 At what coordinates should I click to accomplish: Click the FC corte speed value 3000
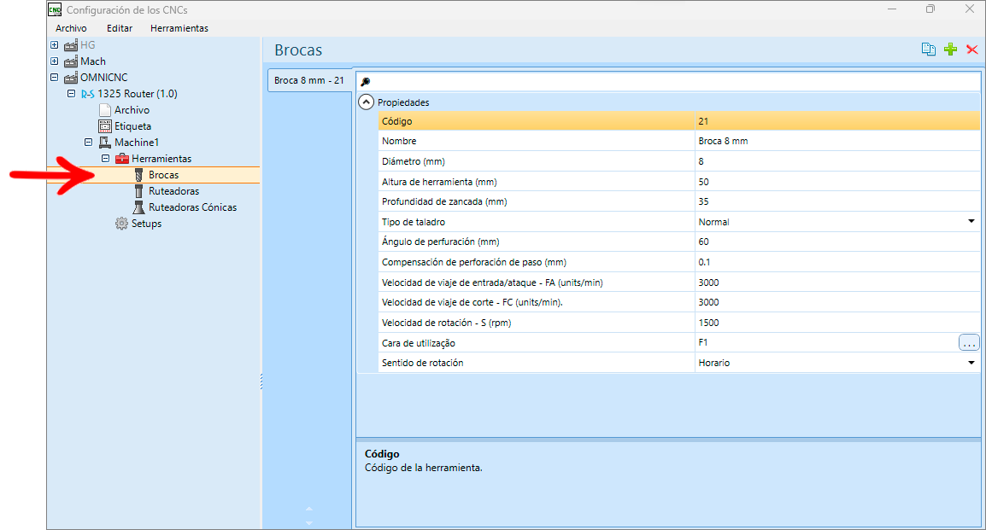[x=837, y=302]
